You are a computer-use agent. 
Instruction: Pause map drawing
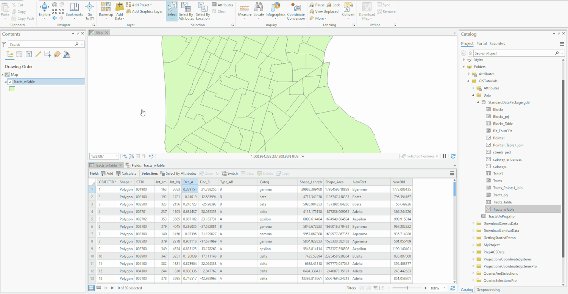[x=445, y=156]
